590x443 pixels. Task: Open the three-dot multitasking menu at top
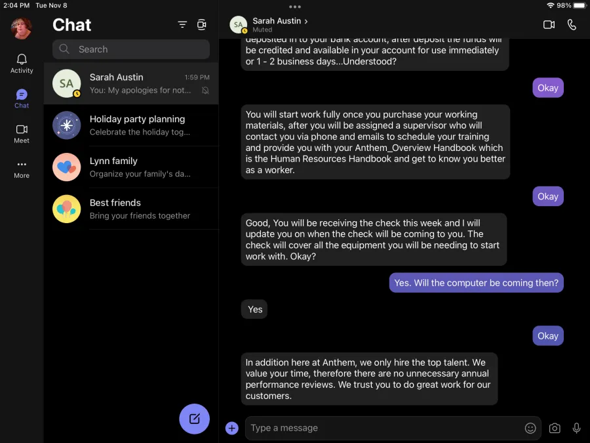294,7
